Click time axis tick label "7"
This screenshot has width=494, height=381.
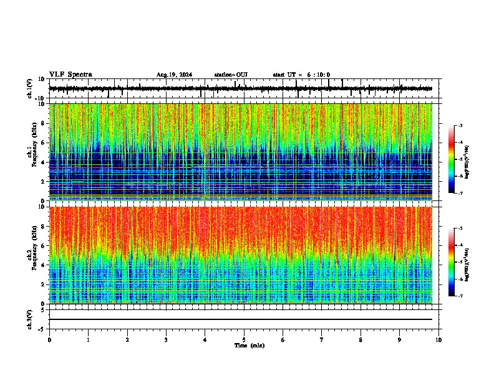tap(322, 340)
